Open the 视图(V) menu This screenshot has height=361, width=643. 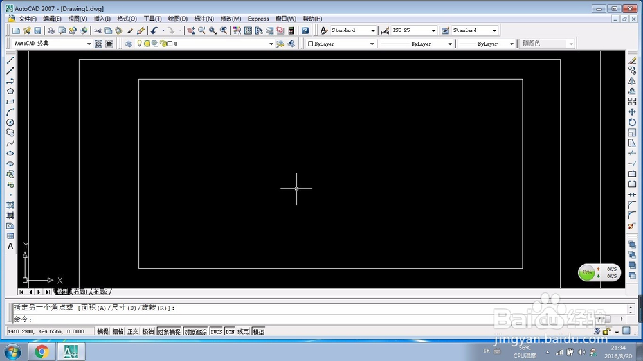(78, 19)
